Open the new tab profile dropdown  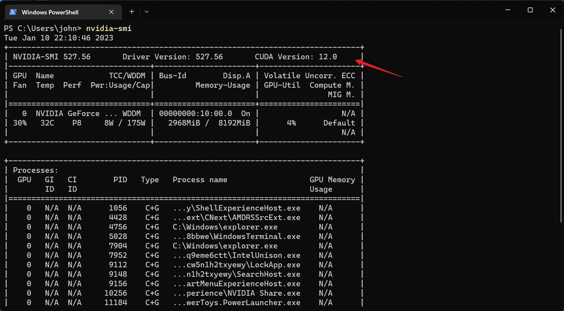click(x=147, y=12)
